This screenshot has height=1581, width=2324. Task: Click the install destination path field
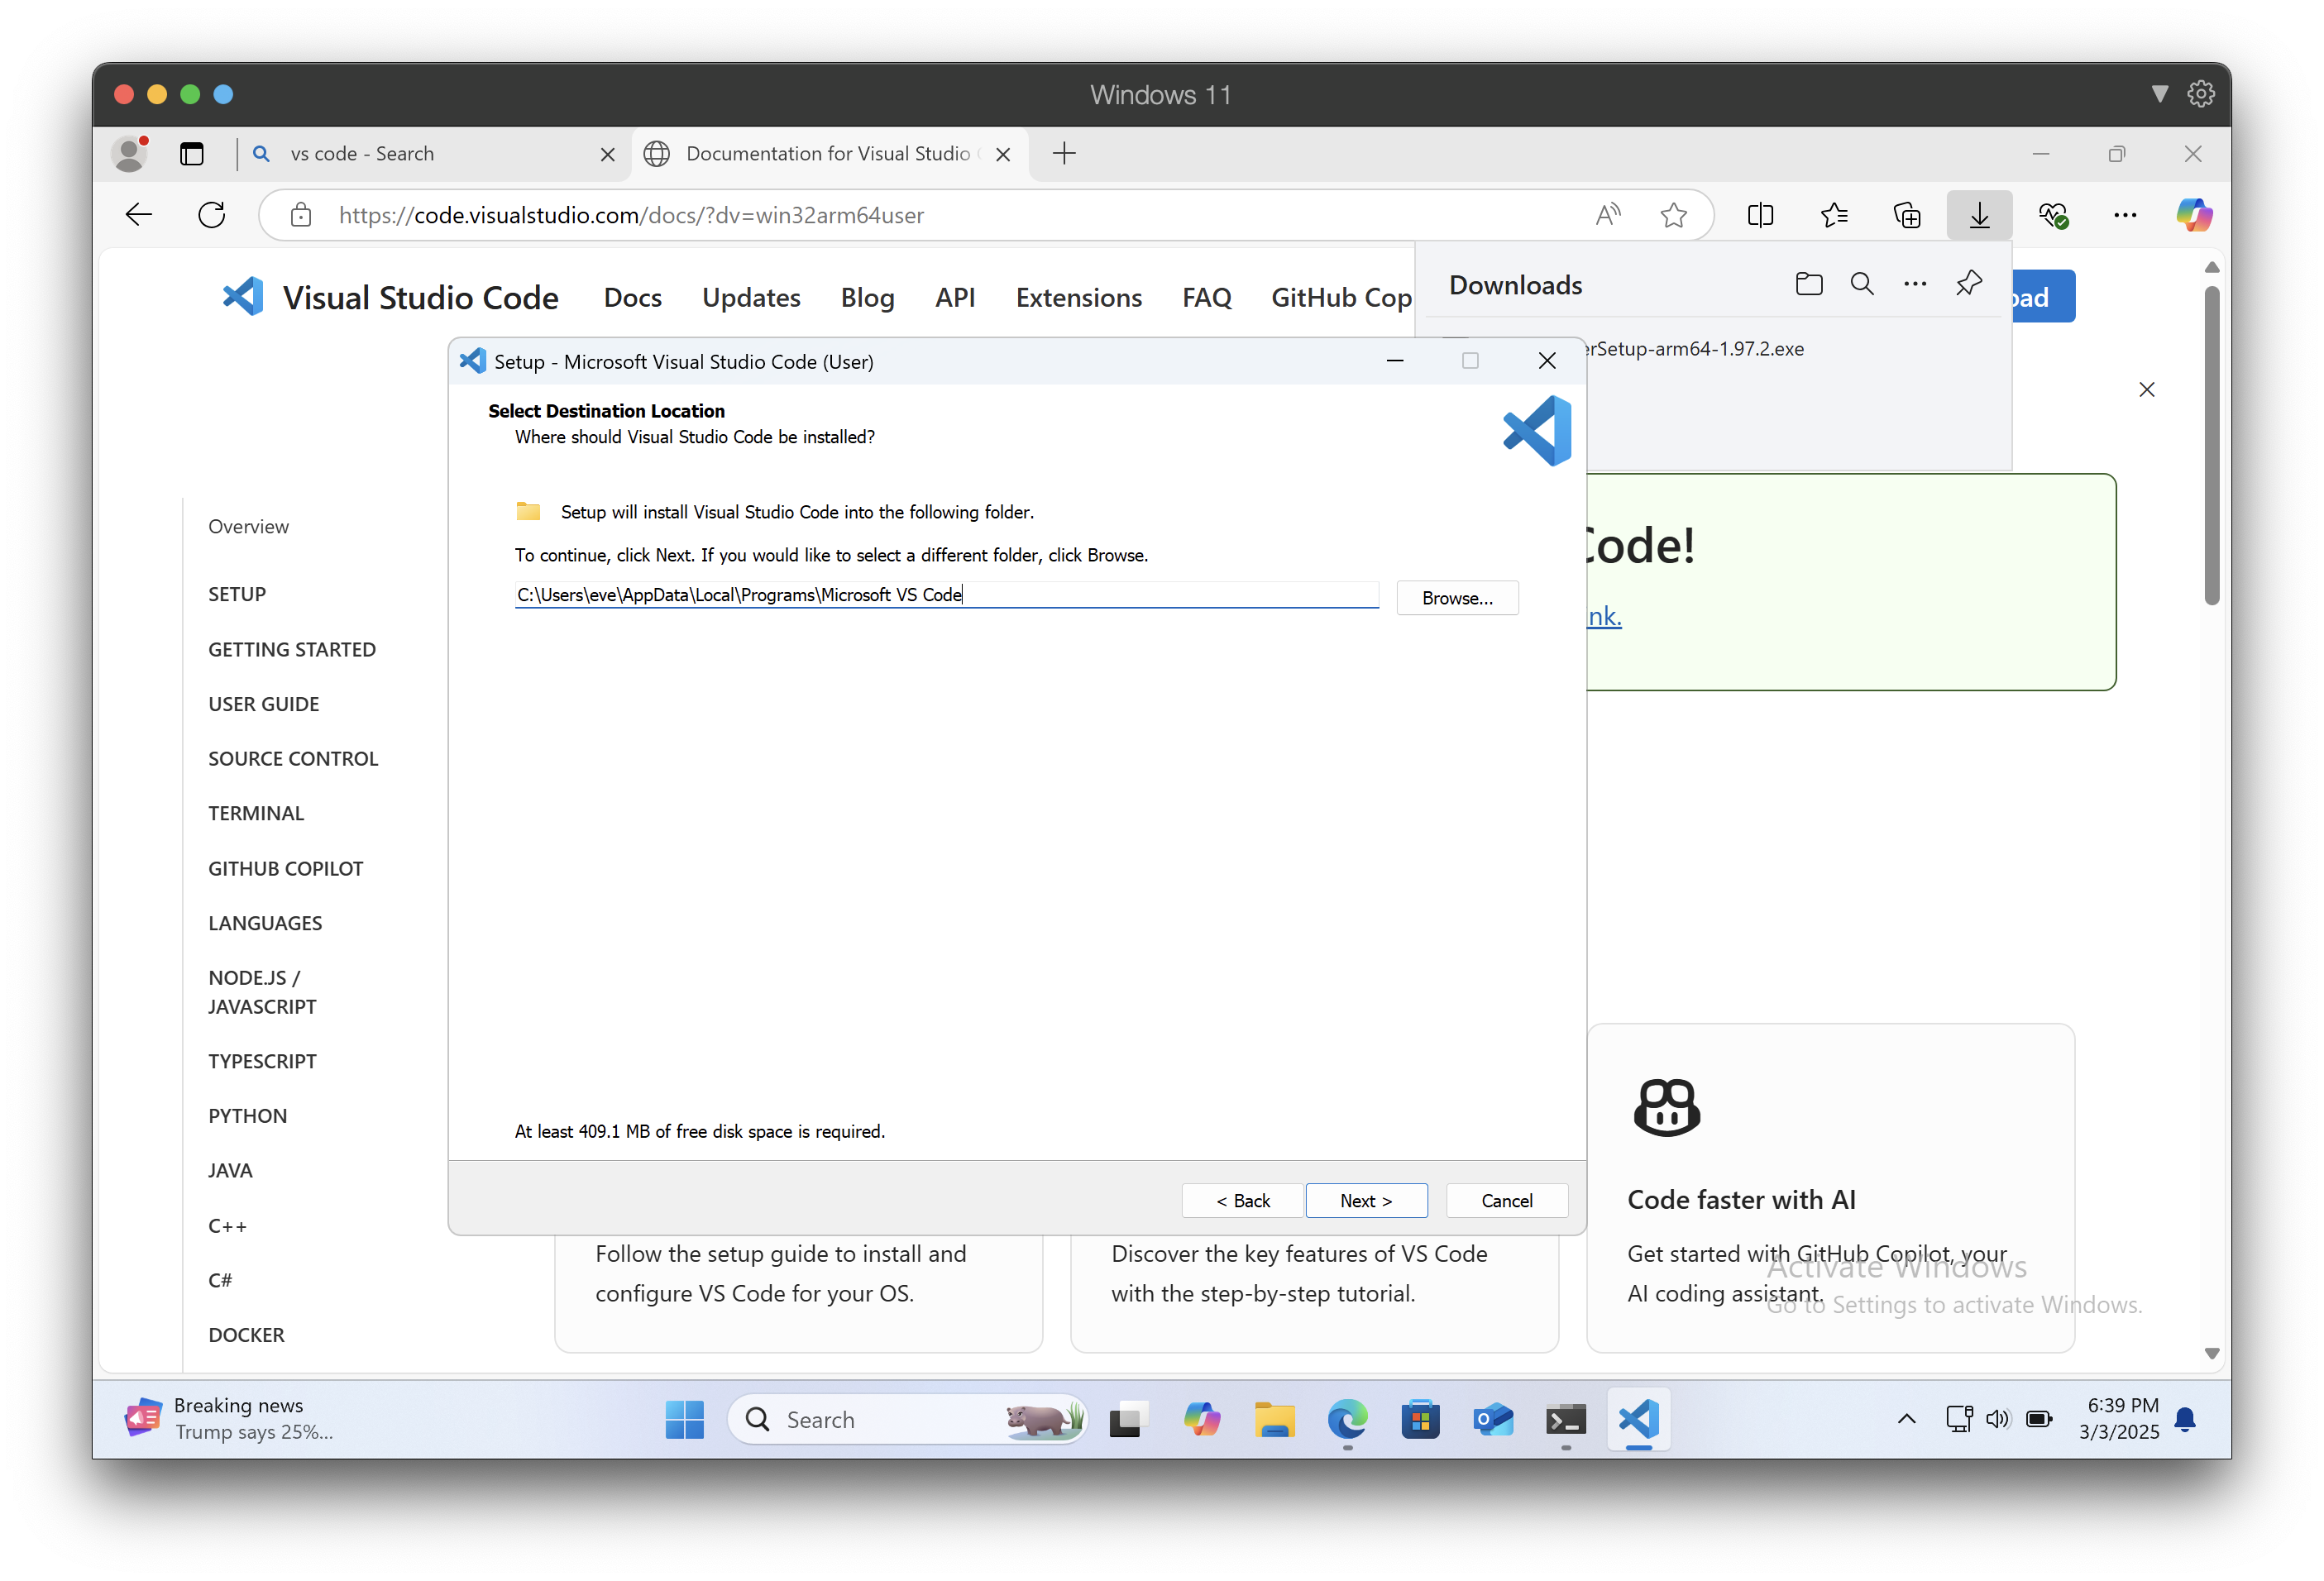946,595
